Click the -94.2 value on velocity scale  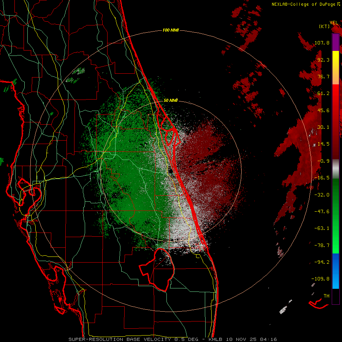pyautogui.click(x=322, y=262)
